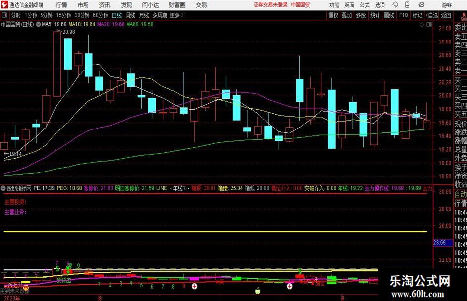Click the green apple marker icon
This screenshot has width=467, height=301.
click(x=258, y=290)
